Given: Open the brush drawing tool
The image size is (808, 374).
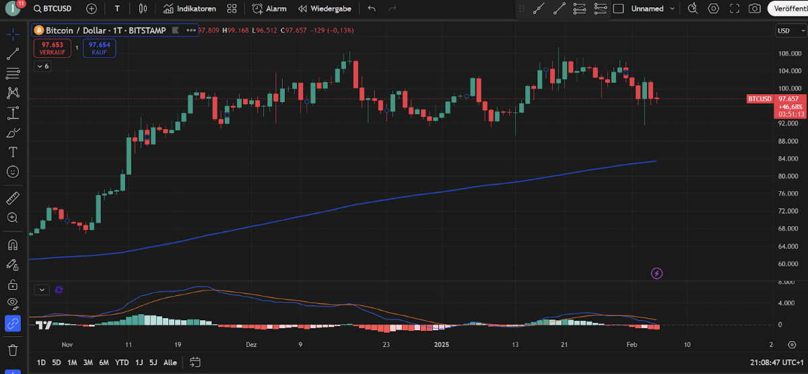Looking at the screenshot, I should click(13, 133).
